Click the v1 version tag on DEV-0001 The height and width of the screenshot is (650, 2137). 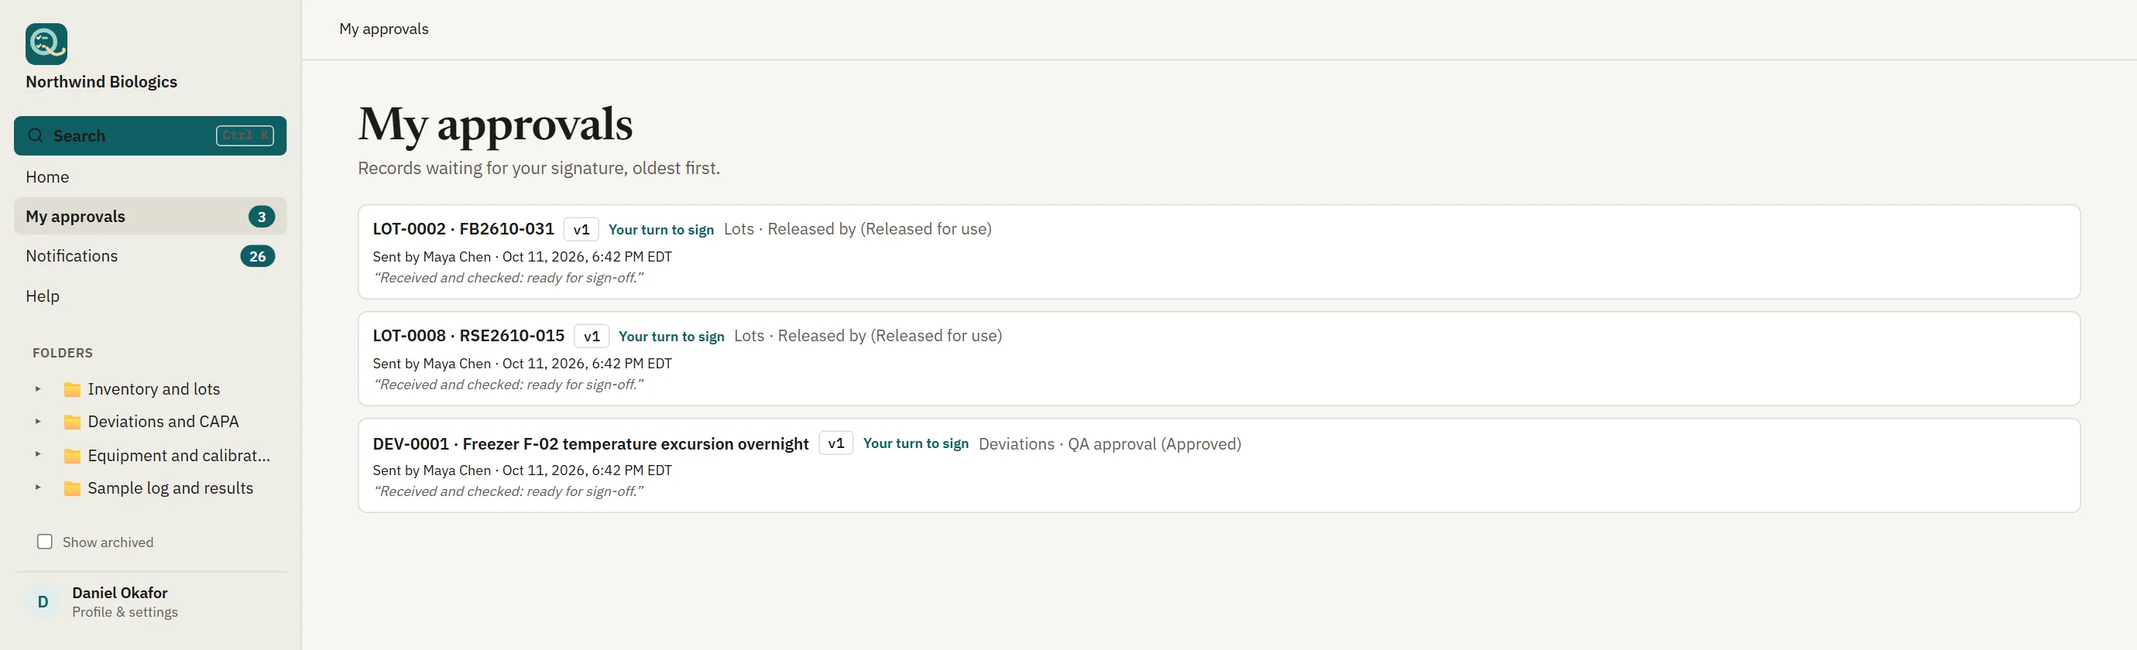[835, 443]
